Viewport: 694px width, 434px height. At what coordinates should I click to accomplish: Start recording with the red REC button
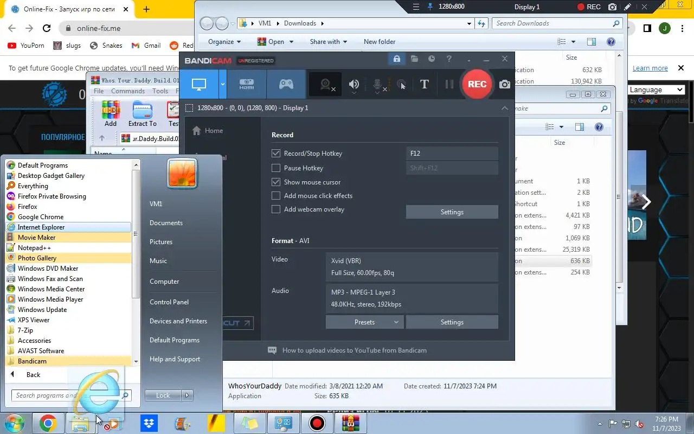477,84
